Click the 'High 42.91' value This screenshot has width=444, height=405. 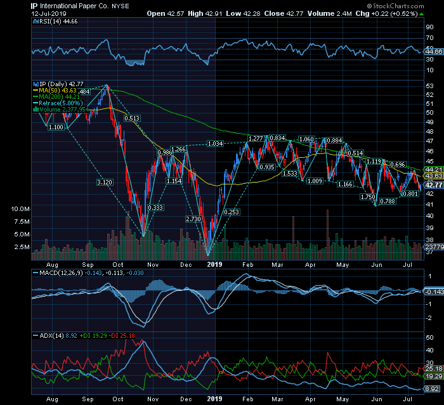coord(205,13)
